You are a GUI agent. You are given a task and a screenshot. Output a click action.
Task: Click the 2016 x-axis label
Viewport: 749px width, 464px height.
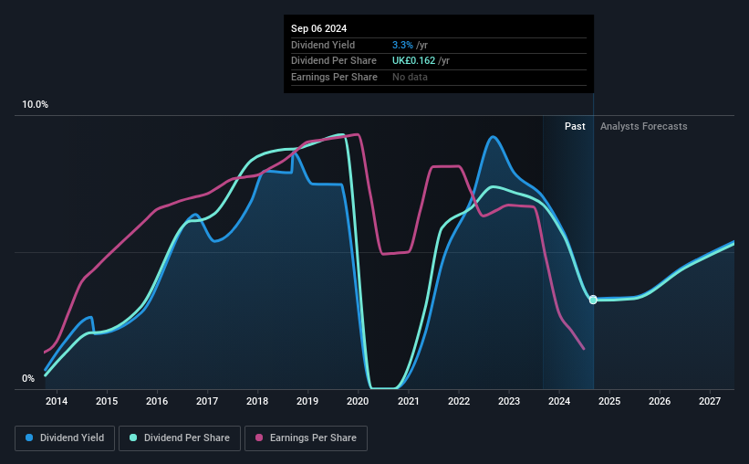157,401
